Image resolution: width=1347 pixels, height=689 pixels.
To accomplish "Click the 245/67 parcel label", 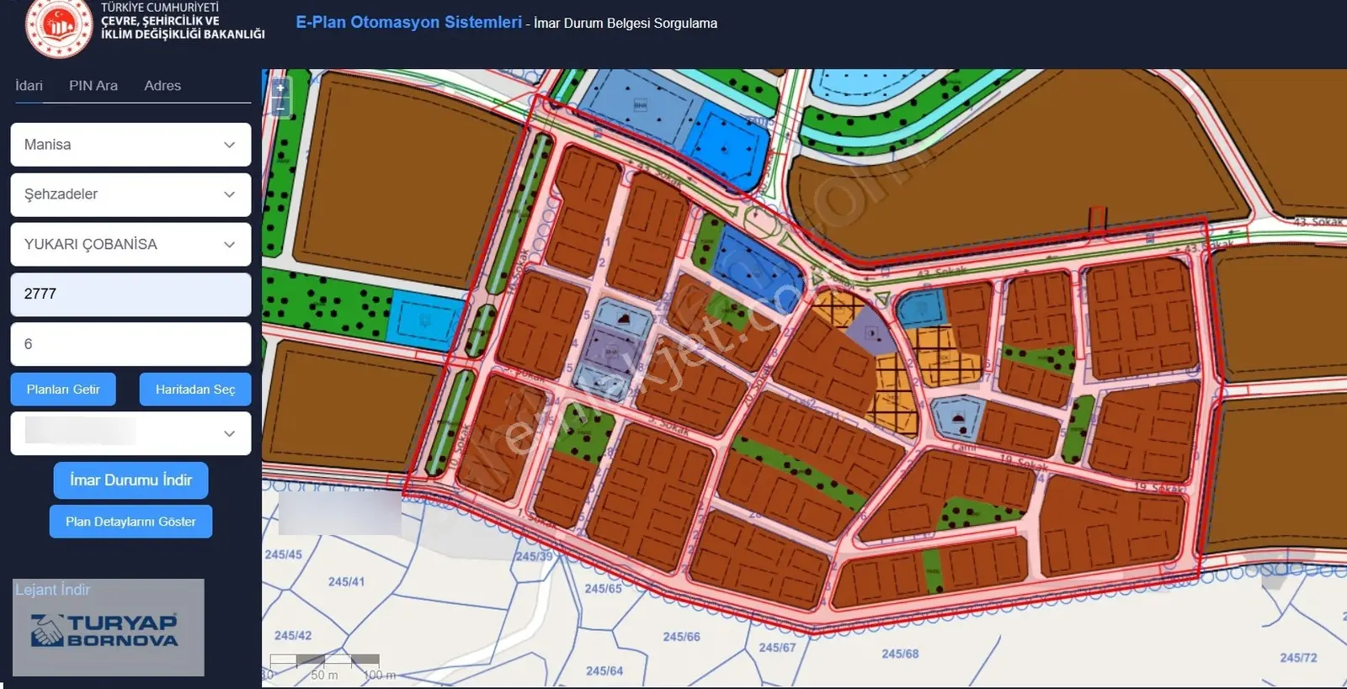I will [x=777, y=648].
